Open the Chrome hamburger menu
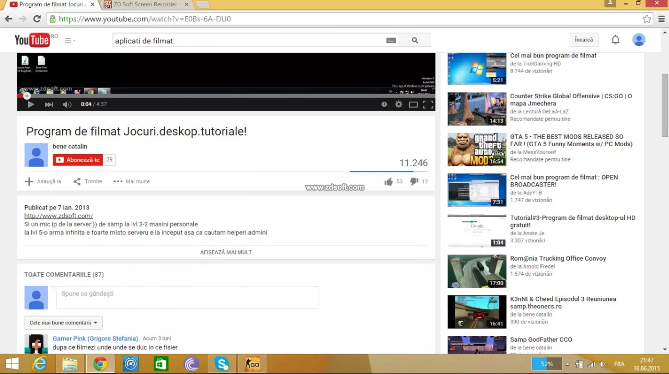Screen dimensions: 669x374 click(661, 19)
